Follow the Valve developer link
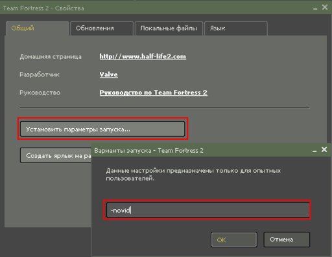 click(x=108, y=74)
